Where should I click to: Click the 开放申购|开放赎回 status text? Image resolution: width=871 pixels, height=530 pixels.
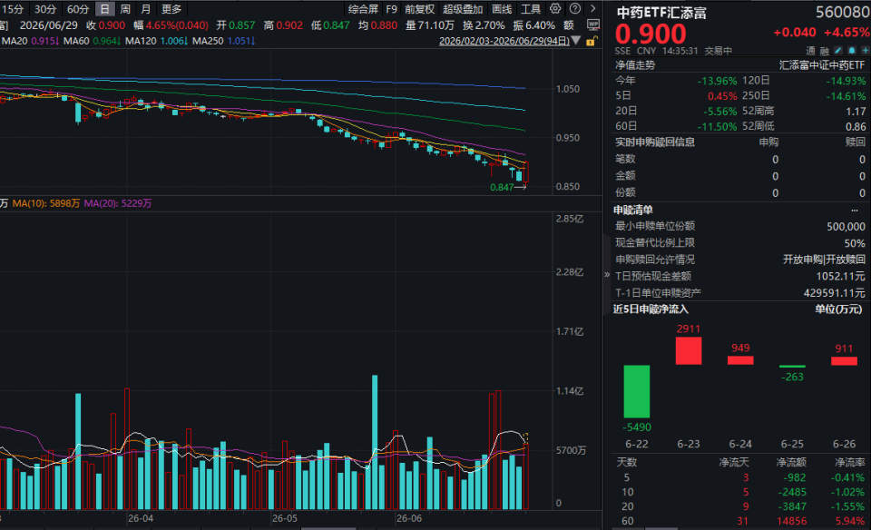point(824,260)
